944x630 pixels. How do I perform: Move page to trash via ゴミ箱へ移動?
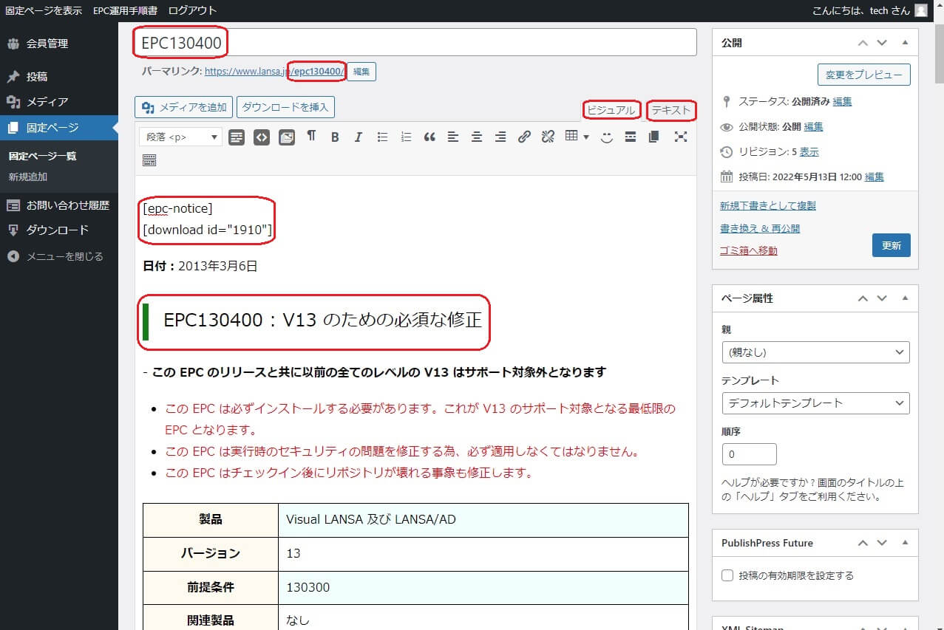click(x=749, y=250)
